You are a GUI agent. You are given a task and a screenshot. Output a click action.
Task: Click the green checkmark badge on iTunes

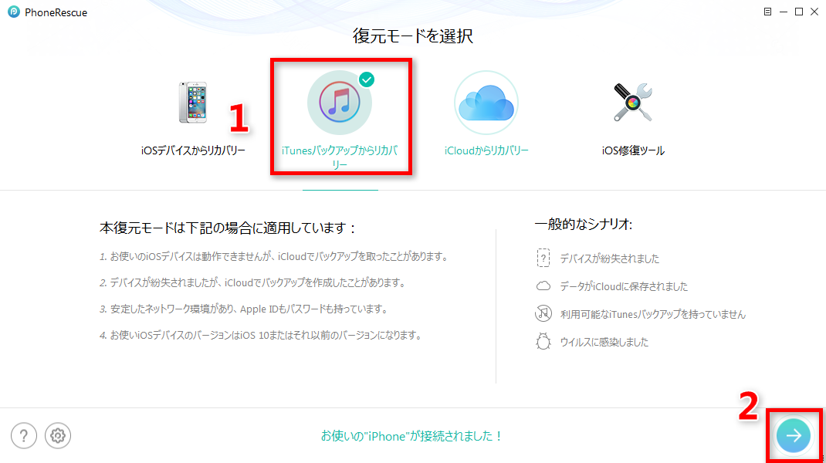point(367,80)
